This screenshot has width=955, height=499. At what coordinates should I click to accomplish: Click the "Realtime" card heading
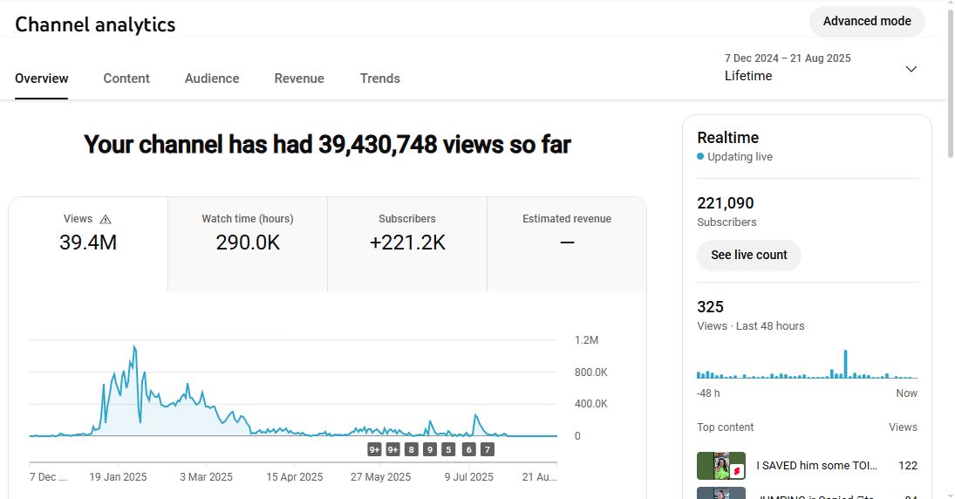click(x=728, y=138)
